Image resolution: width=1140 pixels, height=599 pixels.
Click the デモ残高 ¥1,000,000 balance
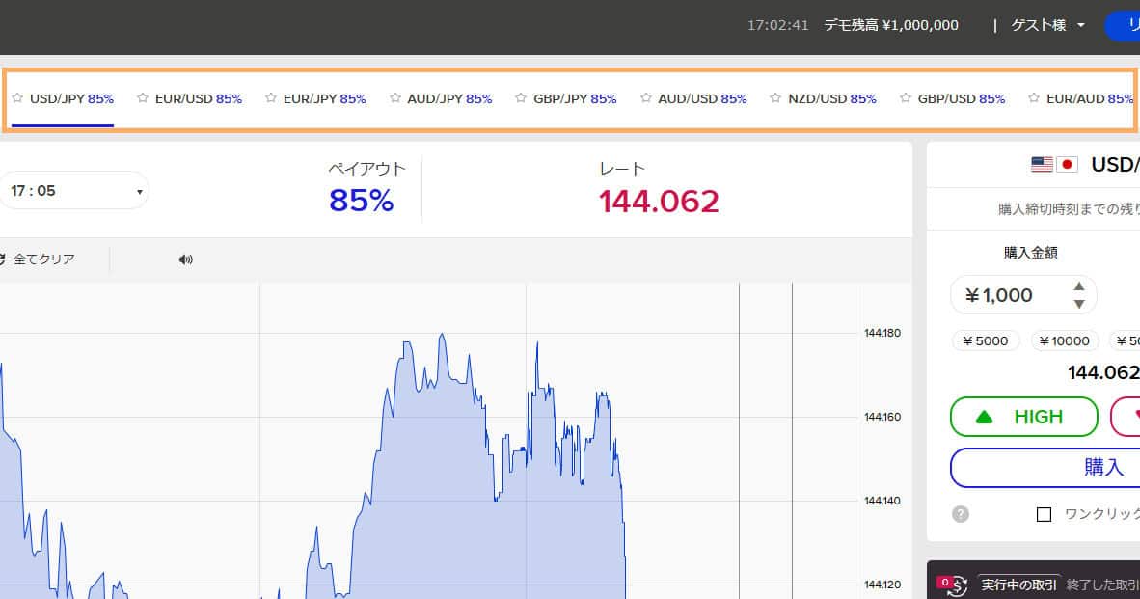[x=890, y=25]
